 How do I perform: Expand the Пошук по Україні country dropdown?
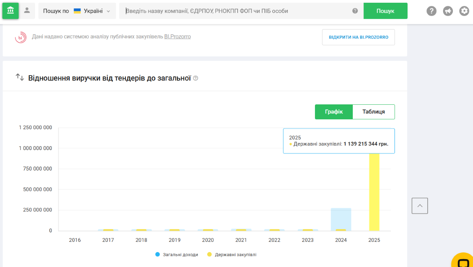[77, 11]
